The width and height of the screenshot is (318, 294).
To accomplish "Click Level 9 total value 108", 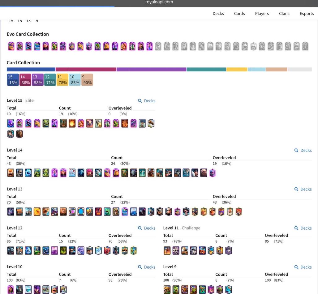I will (166, 280).
